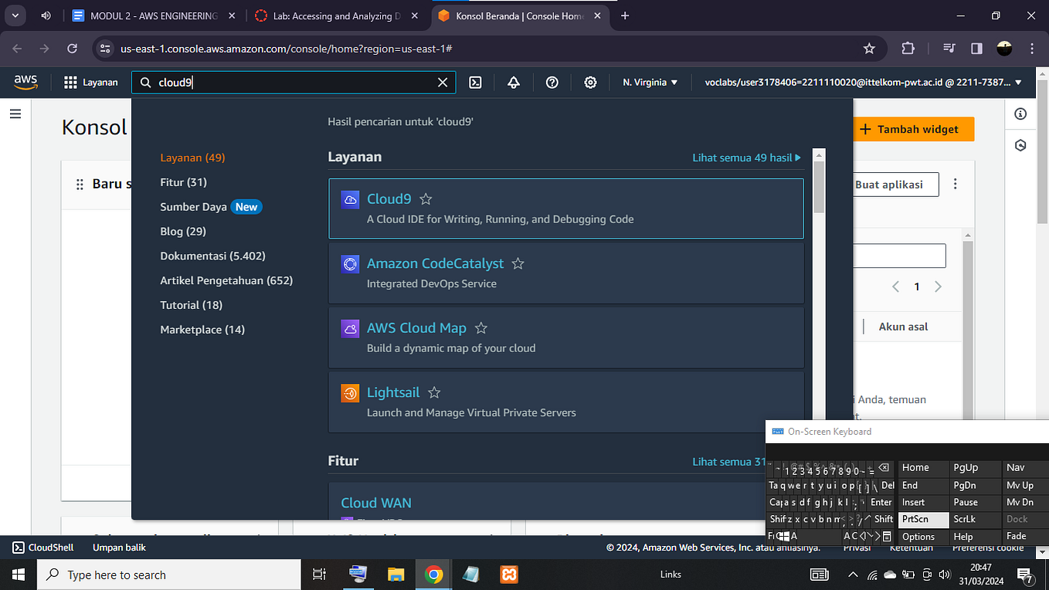
Task: Click the 'Tambah widget' button
Action: tap(914, 129)
